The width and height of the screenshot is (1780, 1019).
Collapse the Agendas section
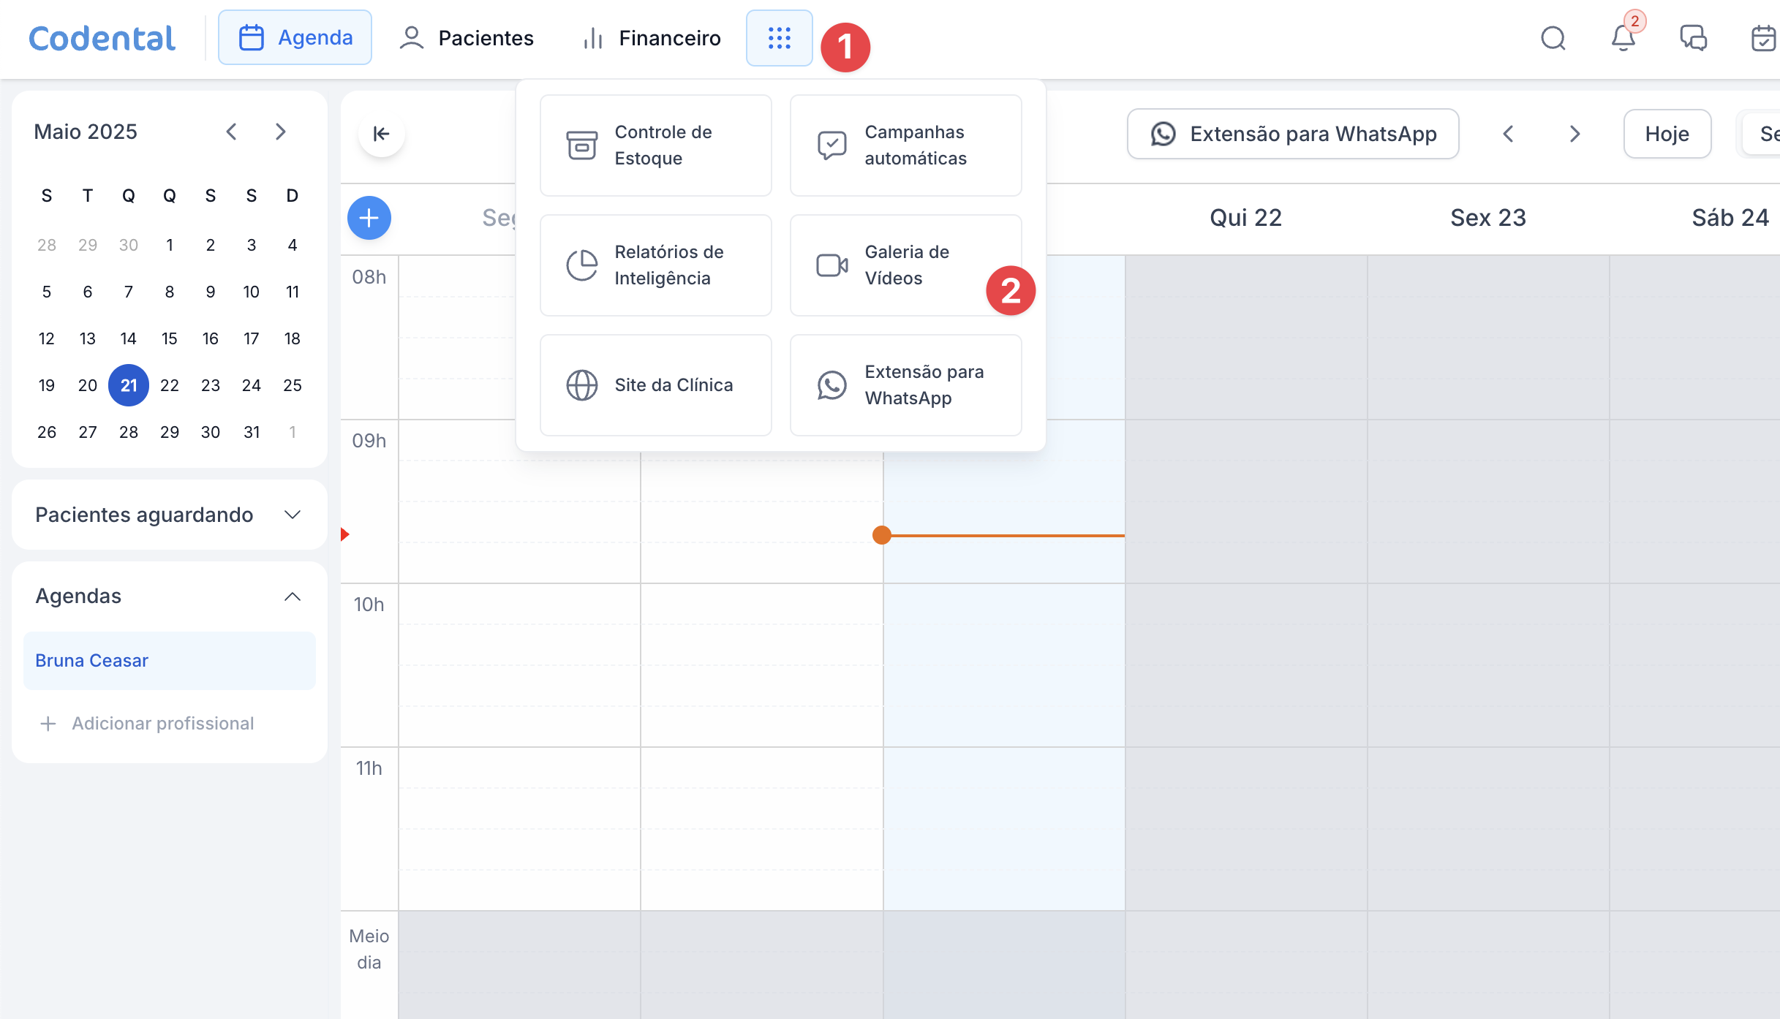coord(292,596)
